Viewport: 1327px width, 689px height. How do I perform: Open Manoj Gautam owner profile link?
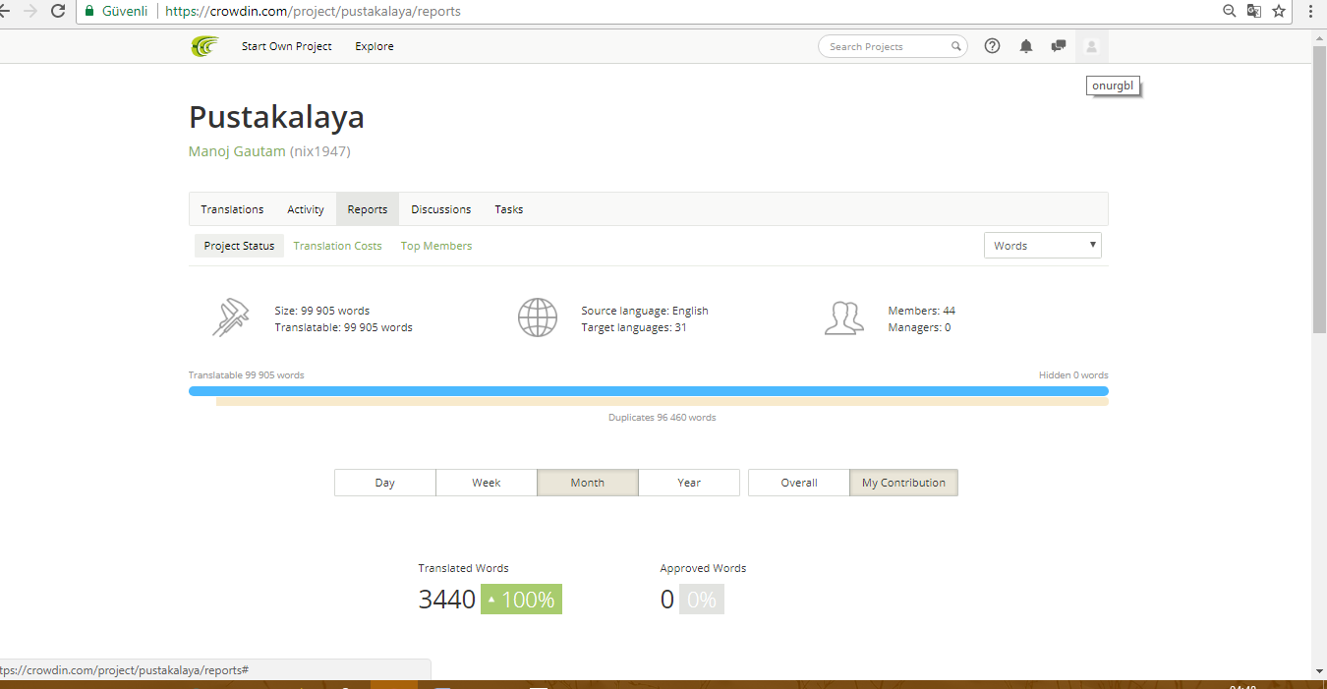pyautogui.click(x=237, y=151)
